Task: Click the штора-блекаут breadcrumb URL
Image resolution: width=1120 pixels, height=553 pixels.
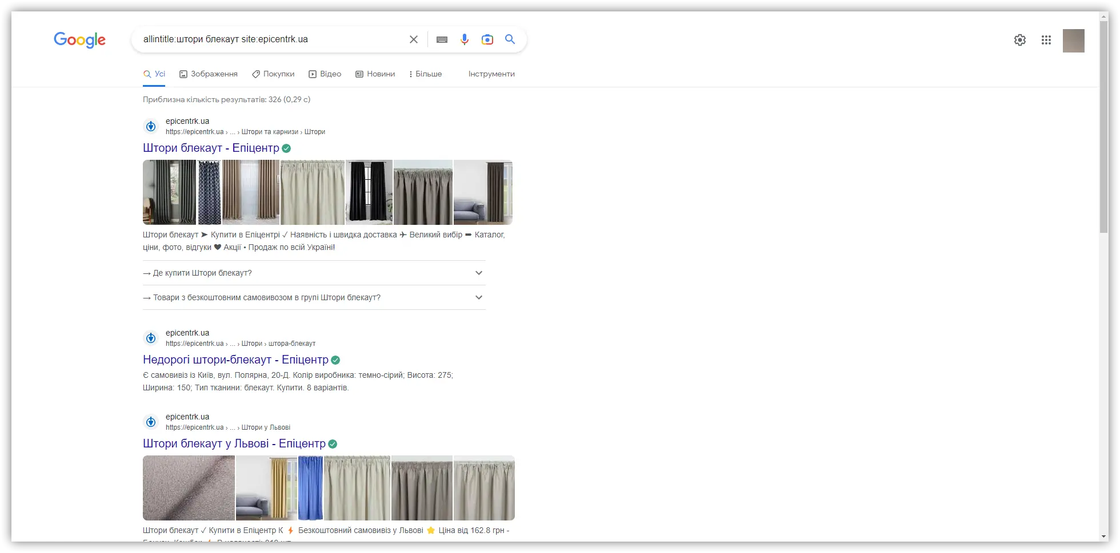Action: click(x=241, y=344)
